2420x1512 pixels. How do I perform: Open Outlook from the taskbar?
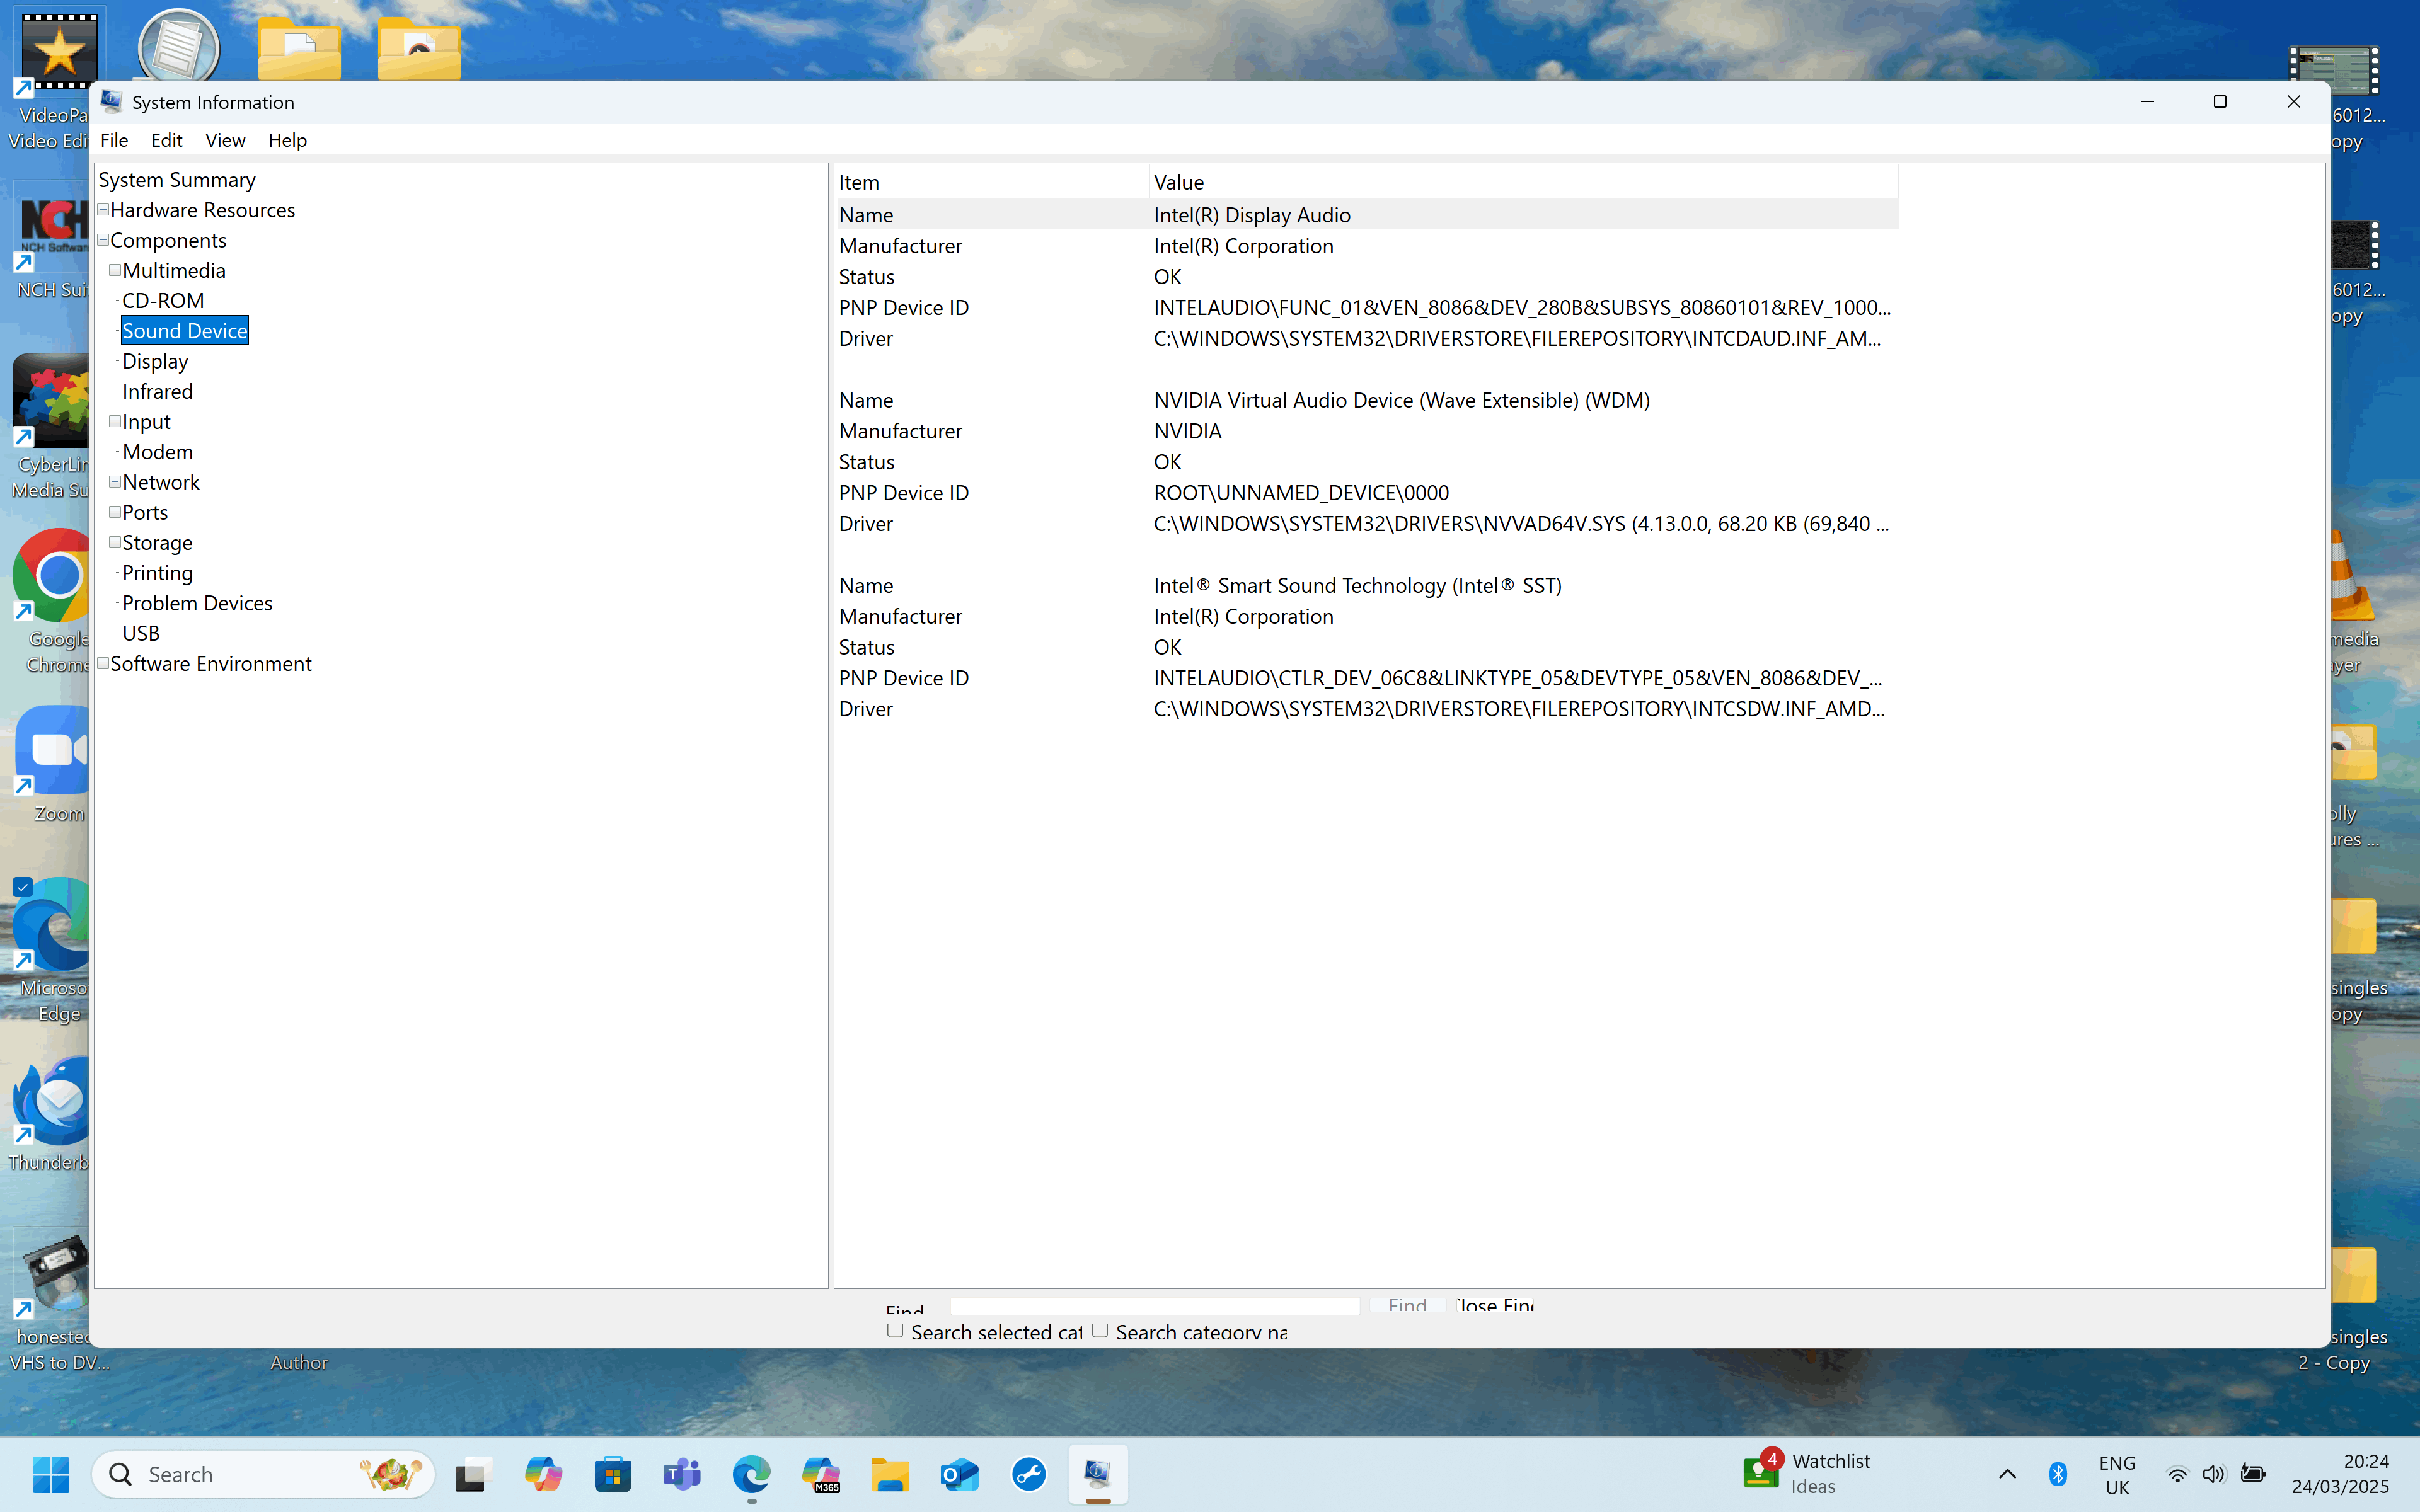point(959,1475)
